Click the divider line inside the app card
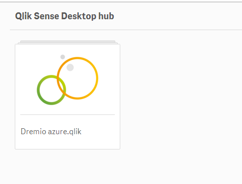The width and height of the screenshot is (242, 184). coord(68,114)
